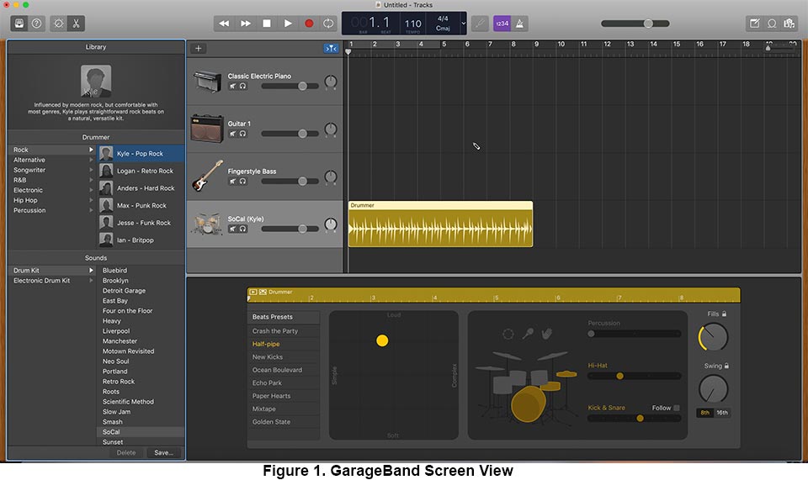Image resolution: width=808 pixels, height=480 pixels.
Task: Click the Stop transport button
Action: 267,24
